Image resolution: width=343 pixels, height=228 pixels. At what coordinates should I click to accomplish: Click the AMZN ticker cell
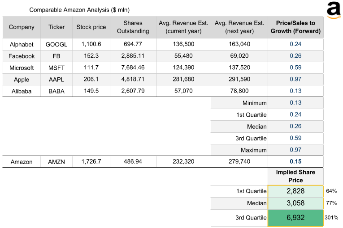click(56, 162)
